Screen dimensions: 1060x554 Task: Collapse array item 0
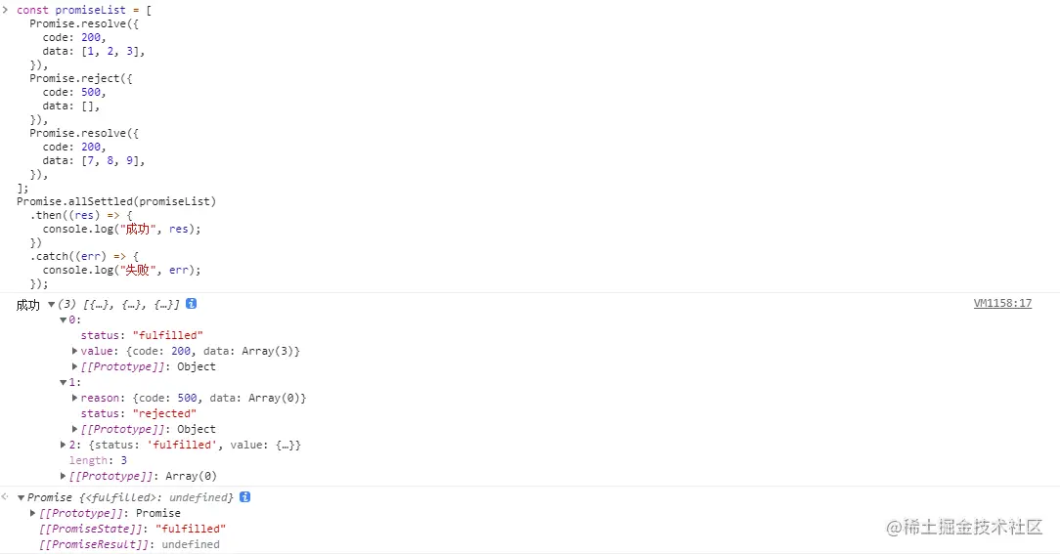click(x=64, y=320)
